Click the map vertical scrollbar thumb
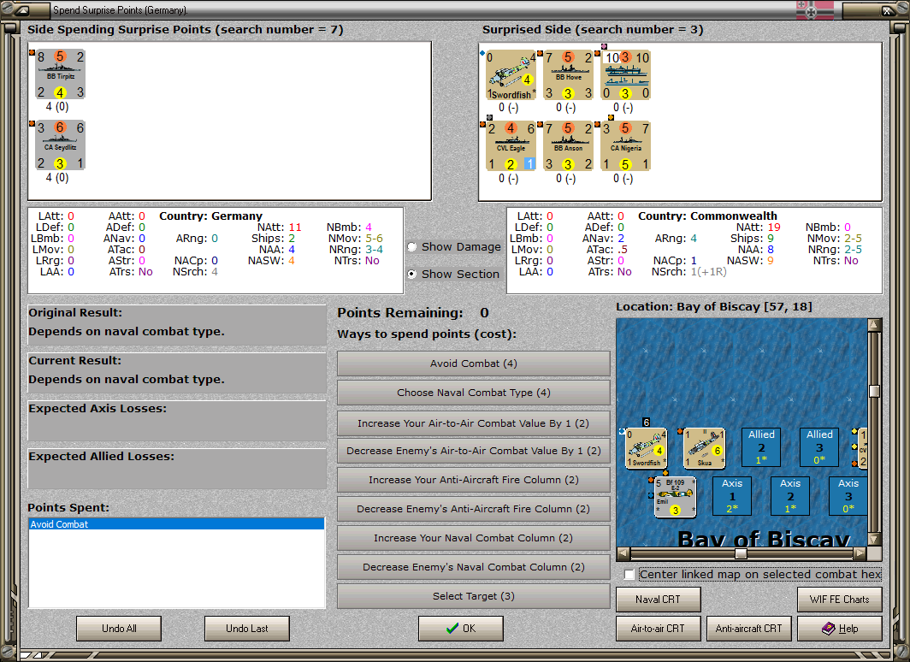The height and width of the screenshot is (662, 910). (875, 391)
